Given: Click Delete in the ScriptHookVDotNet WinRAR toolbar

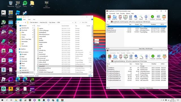Looking at the screenshot, I should (x=131, y=57).
